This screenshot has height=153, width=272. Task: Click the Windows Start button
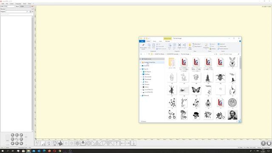click(x=3, y=151)
